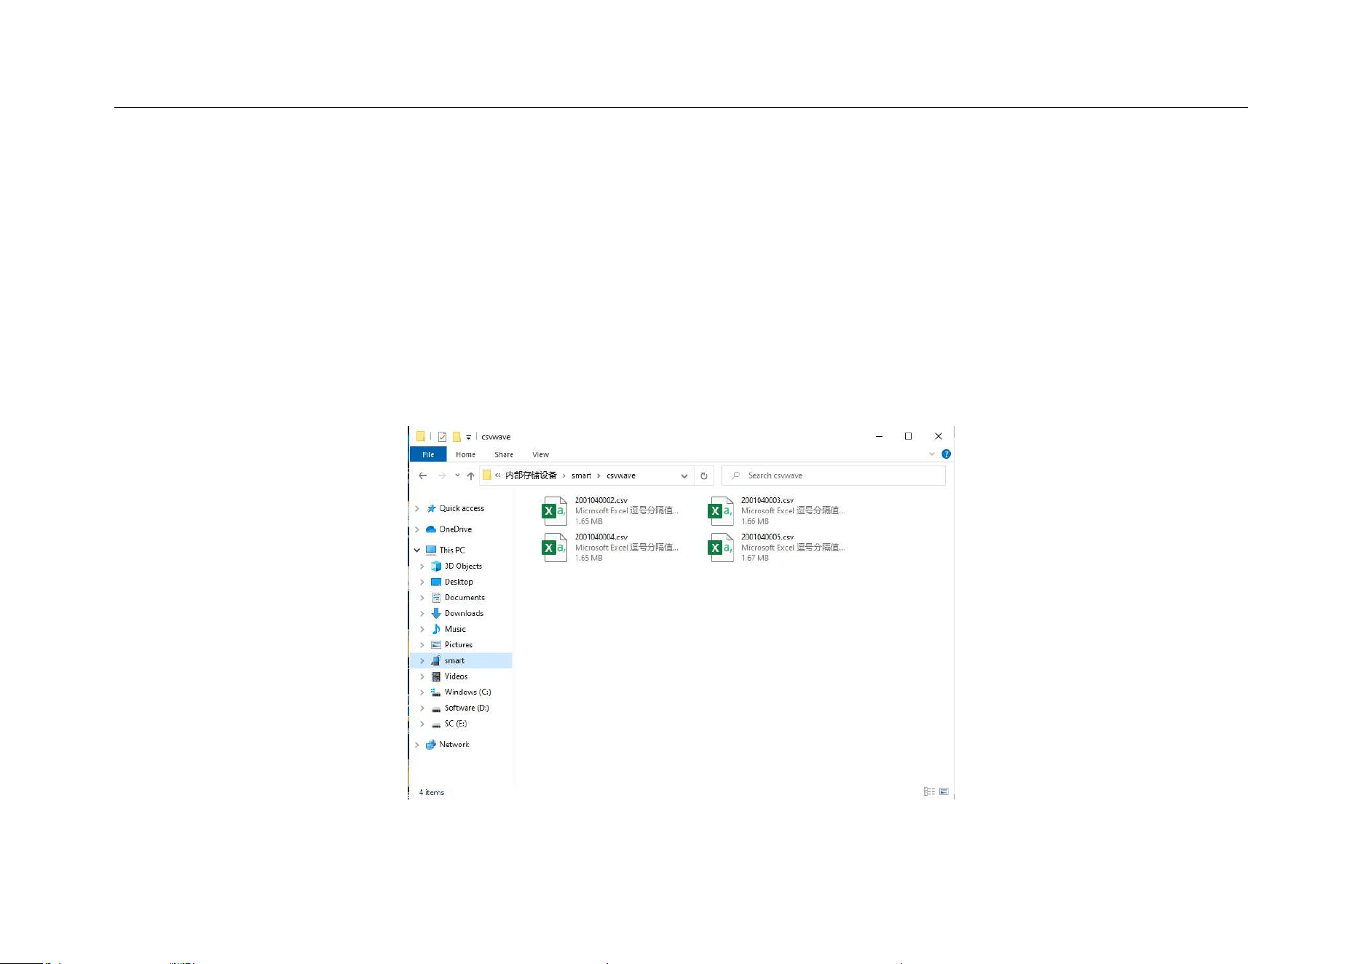
Task: Open subfolder list arrow after 内部存储设备 breadcrumb
Action: pyautogui.click(x=564, y=475)
